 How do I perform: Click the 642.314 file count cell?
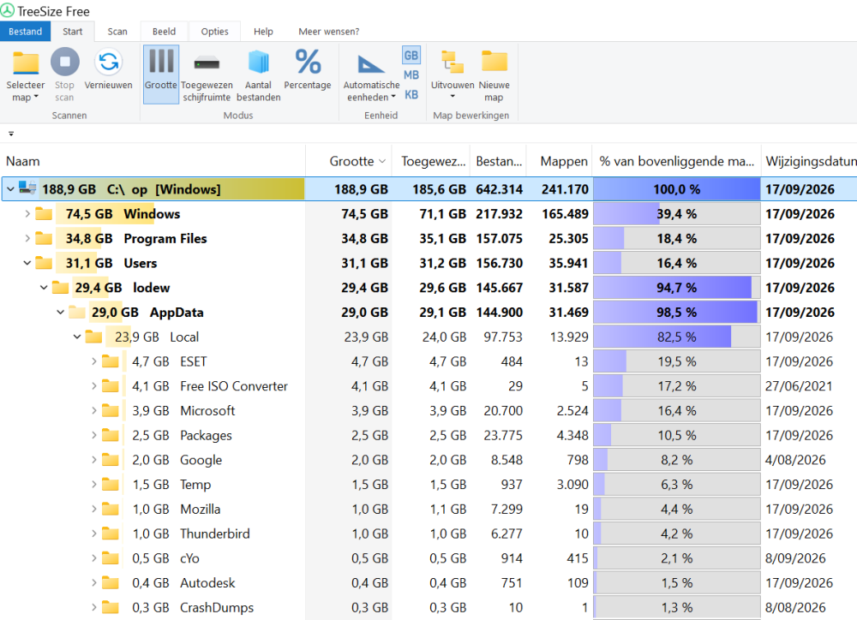tap(499, 189)
